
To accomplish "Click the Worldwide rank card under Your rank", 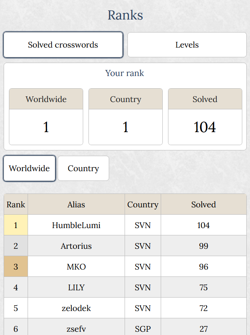I will [46, 117].
